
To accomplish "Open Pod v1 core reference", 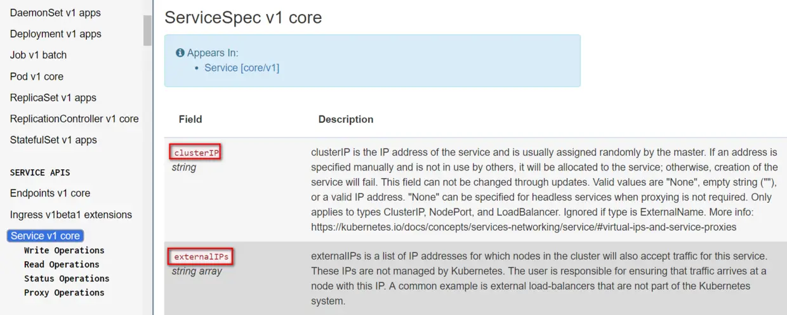I will point(37,77).
